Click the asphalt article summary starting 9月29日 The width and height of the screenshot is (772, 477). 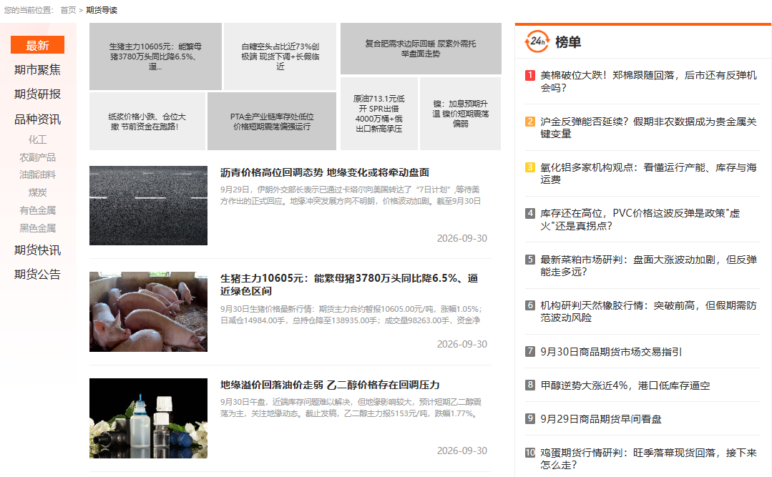(x=351, y=195)
